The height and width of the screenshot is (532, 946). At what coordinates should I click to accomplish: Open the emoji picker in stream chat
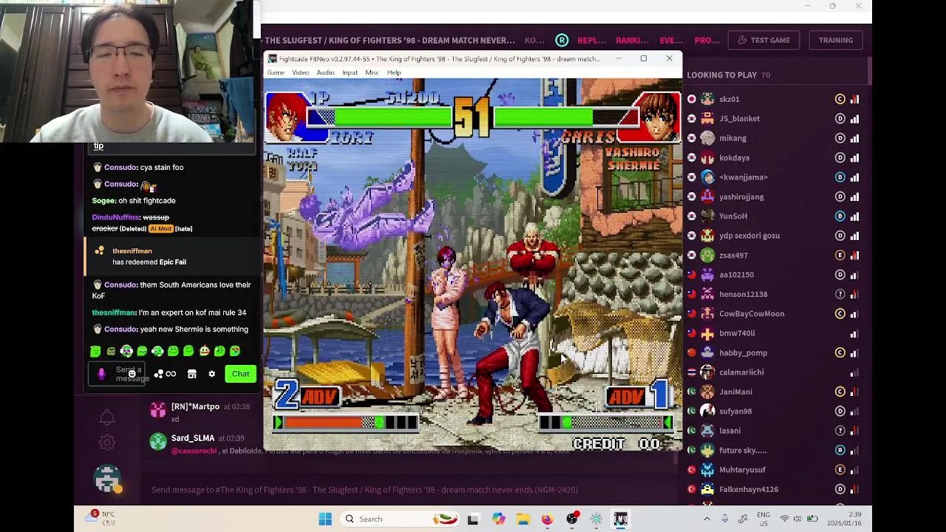[132, 374]
